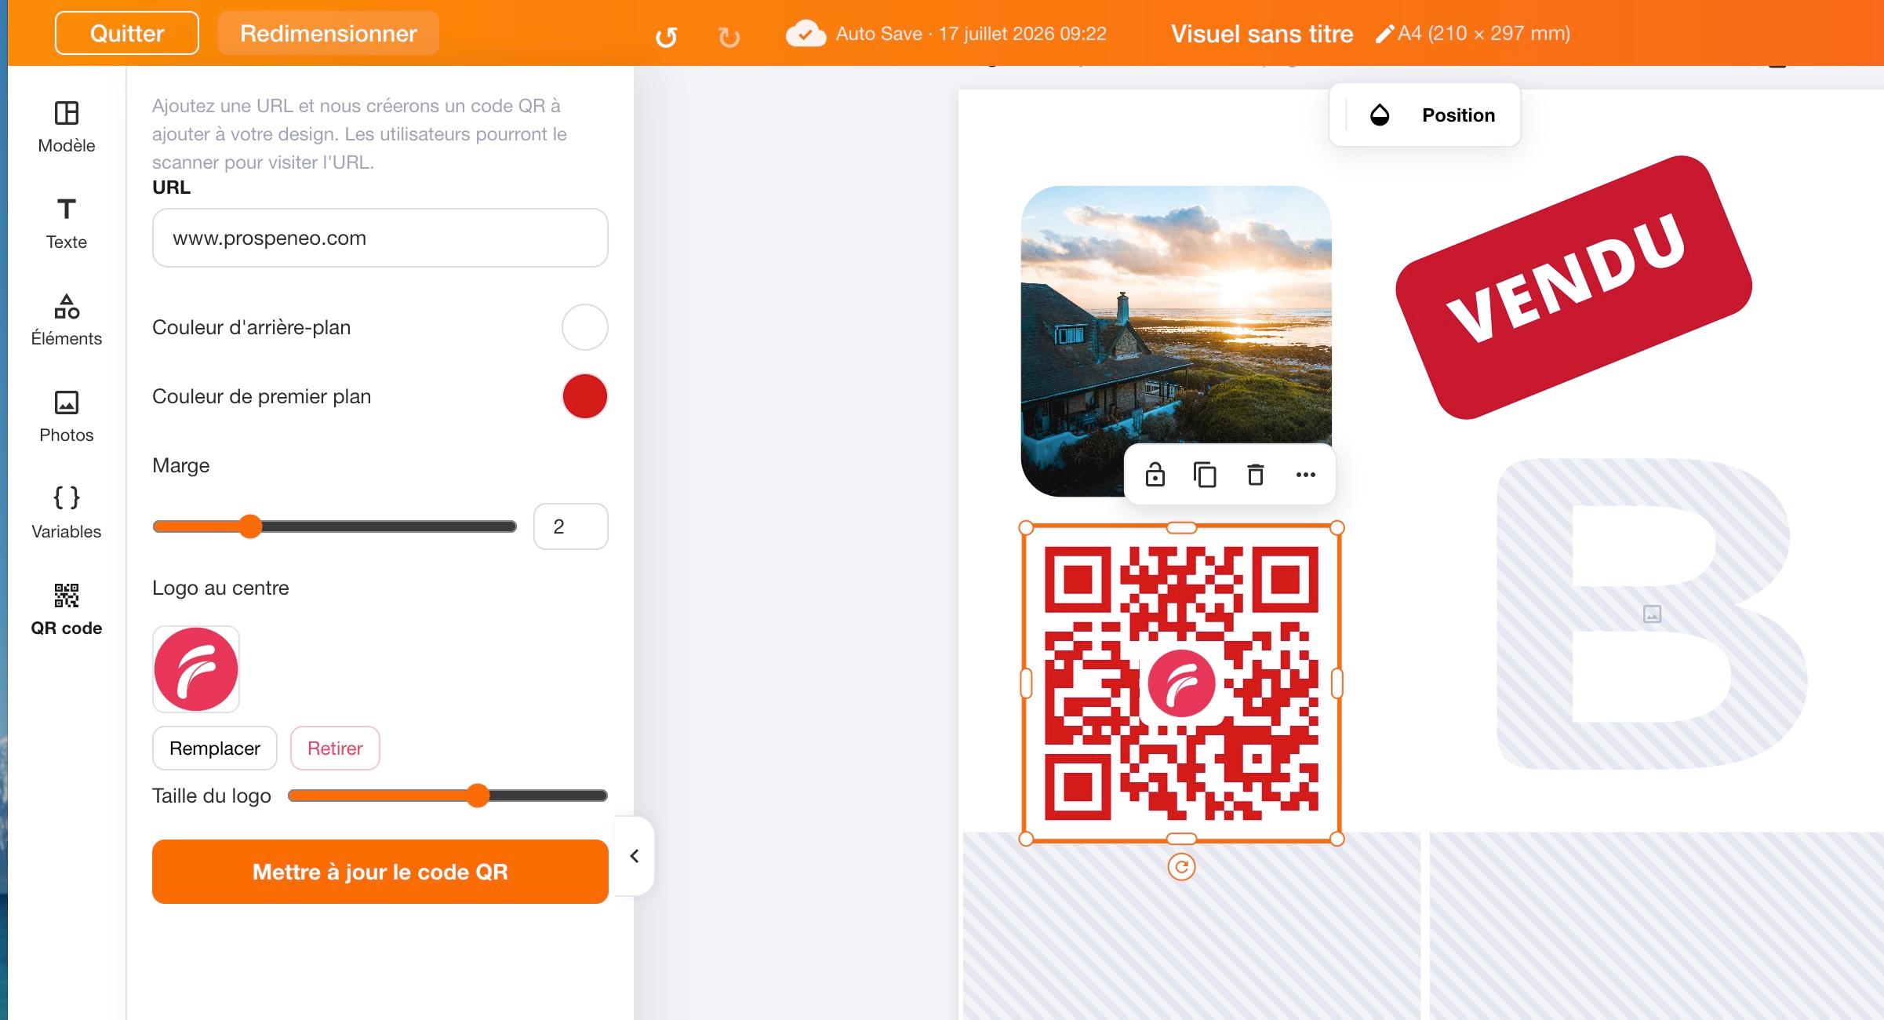The width and height of the screenshot is (1884, 1020).
Task: Open the Éléments panel
Action: tap(67, 320)
